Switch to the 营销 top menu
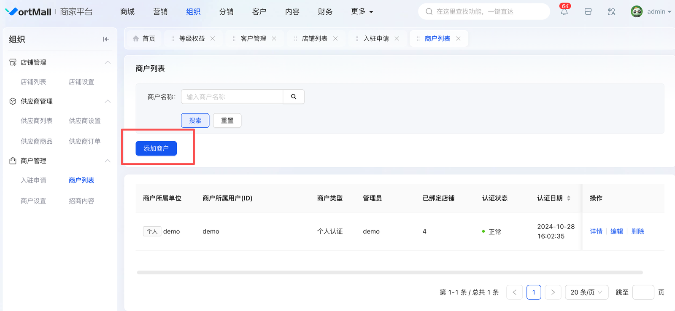Image resolution: width=675 pixels, height=311 pixels. tap(160, 12)
